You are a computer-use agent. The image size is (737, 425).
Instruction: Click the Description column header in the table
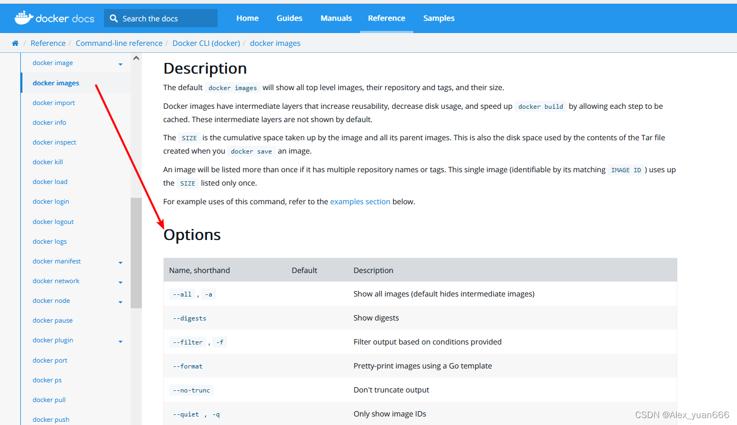pyautogui.click(x=373, y=270)
